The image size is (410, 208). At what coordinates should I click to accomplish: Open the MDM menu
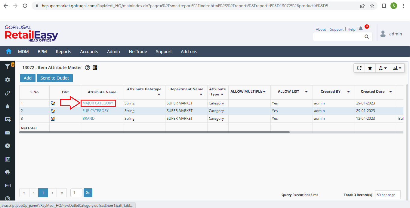[x=23, y=52]
